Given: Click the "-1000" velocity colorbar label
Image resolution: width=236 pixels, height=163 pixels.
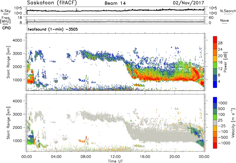Looking at the screenshot, I should 224,143.
